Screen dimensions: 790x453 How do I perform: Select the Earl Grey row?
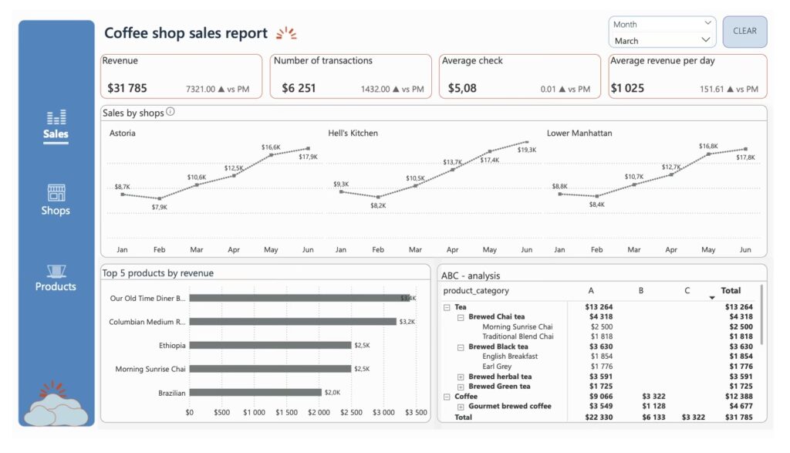pos(599,367)
